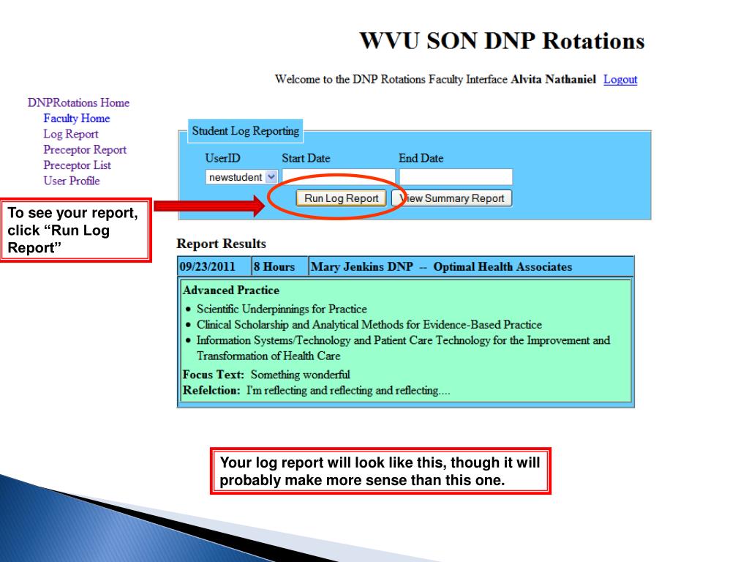
Task: Open the DNPRotations Home link
Action: click(x=78, y=102)
